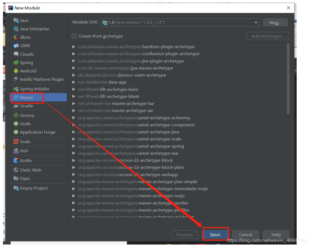
Task: Click the J2ME cube icon
Action: pyautogui.click(x=16, y=46)
